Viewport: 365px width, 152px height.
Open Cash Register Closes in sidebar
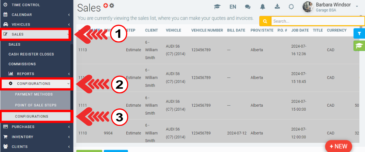click(31, 54)
